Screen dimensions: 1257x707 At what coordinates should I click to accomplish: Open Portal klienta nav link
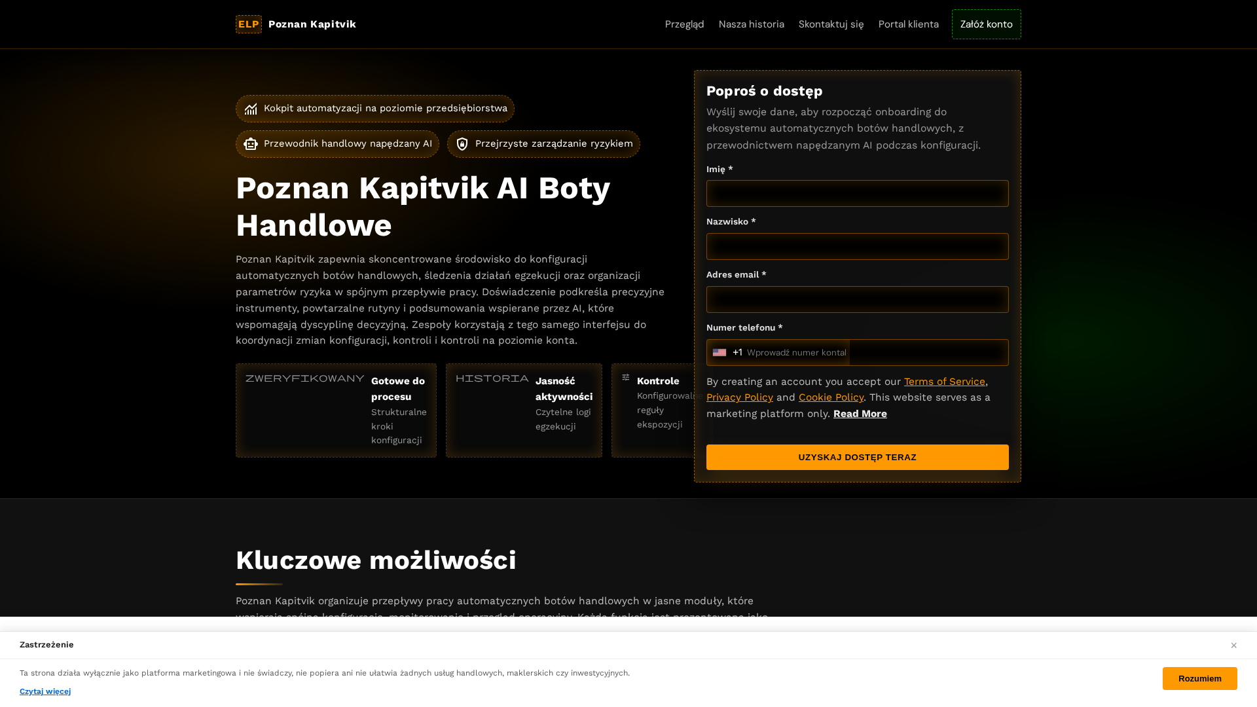pos(908,24)
